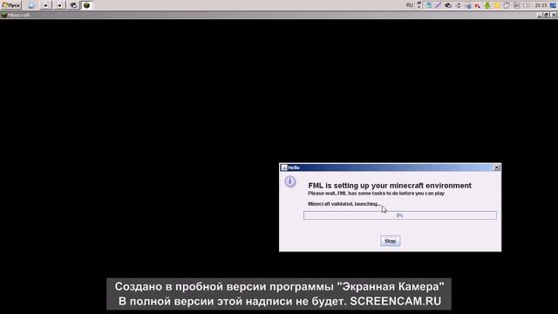Close the Minecraft window
The width and height of the screenshot is (558, 314).
pos(554,16)
